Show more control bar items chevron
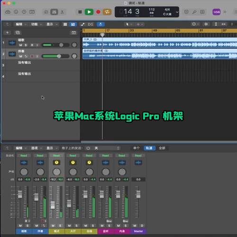Viewport: 237px width, 237px height. (x=225, y=12)
